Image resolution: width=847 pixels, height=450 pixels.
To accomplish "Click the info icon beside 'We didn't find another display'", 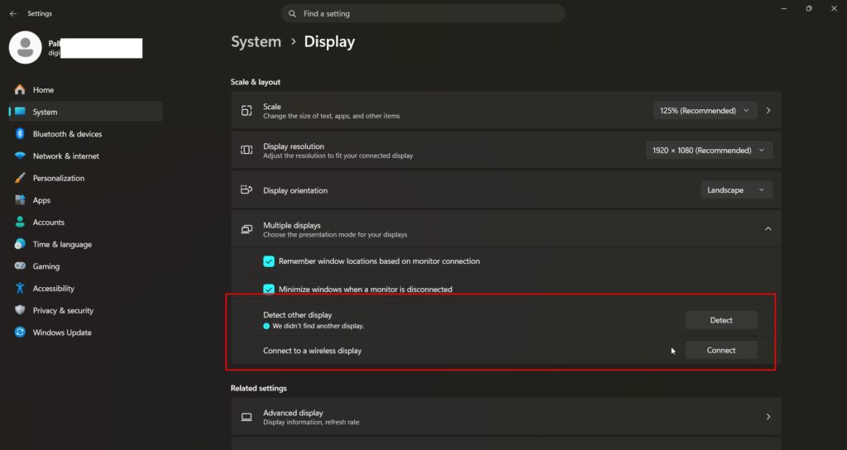I will pyautogui.click(x=266, y=326).
